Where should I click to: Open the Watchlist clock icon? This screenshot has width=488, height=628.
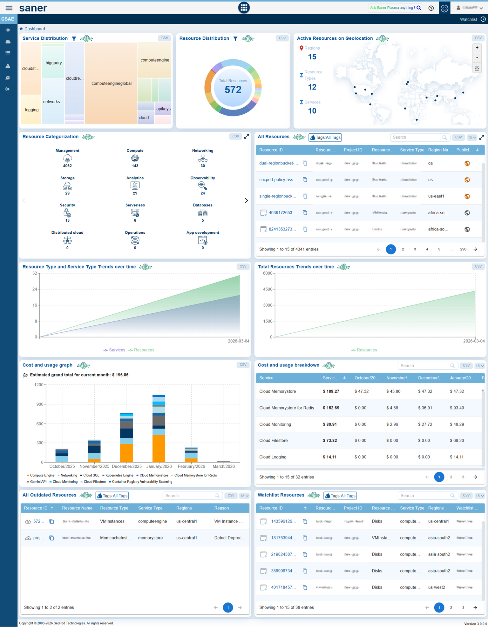tap(483, 19)
